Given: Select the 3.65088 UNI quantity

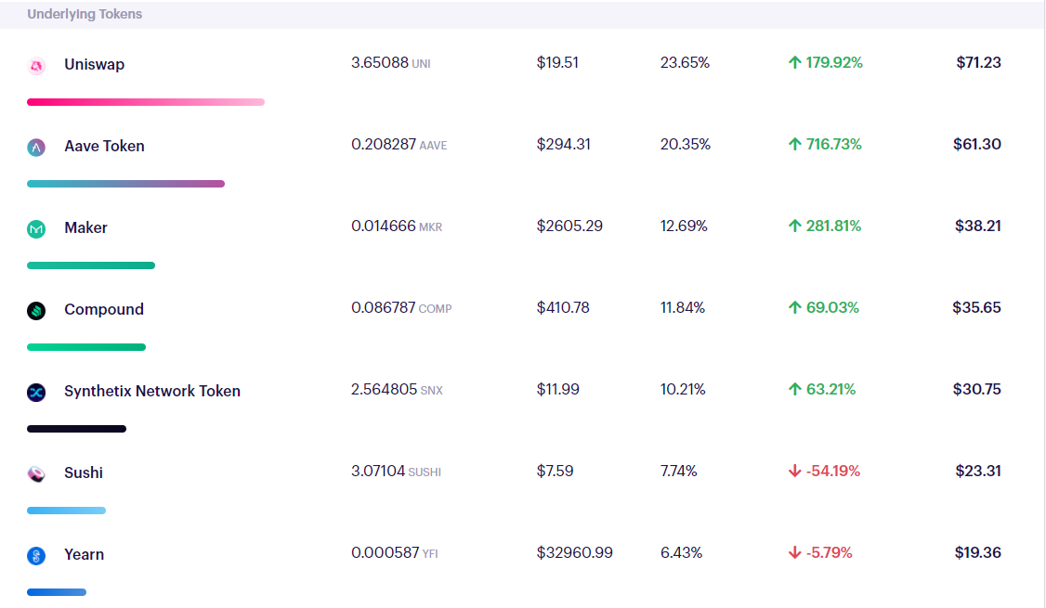Looking at the screenshot, I should (390, 63).
